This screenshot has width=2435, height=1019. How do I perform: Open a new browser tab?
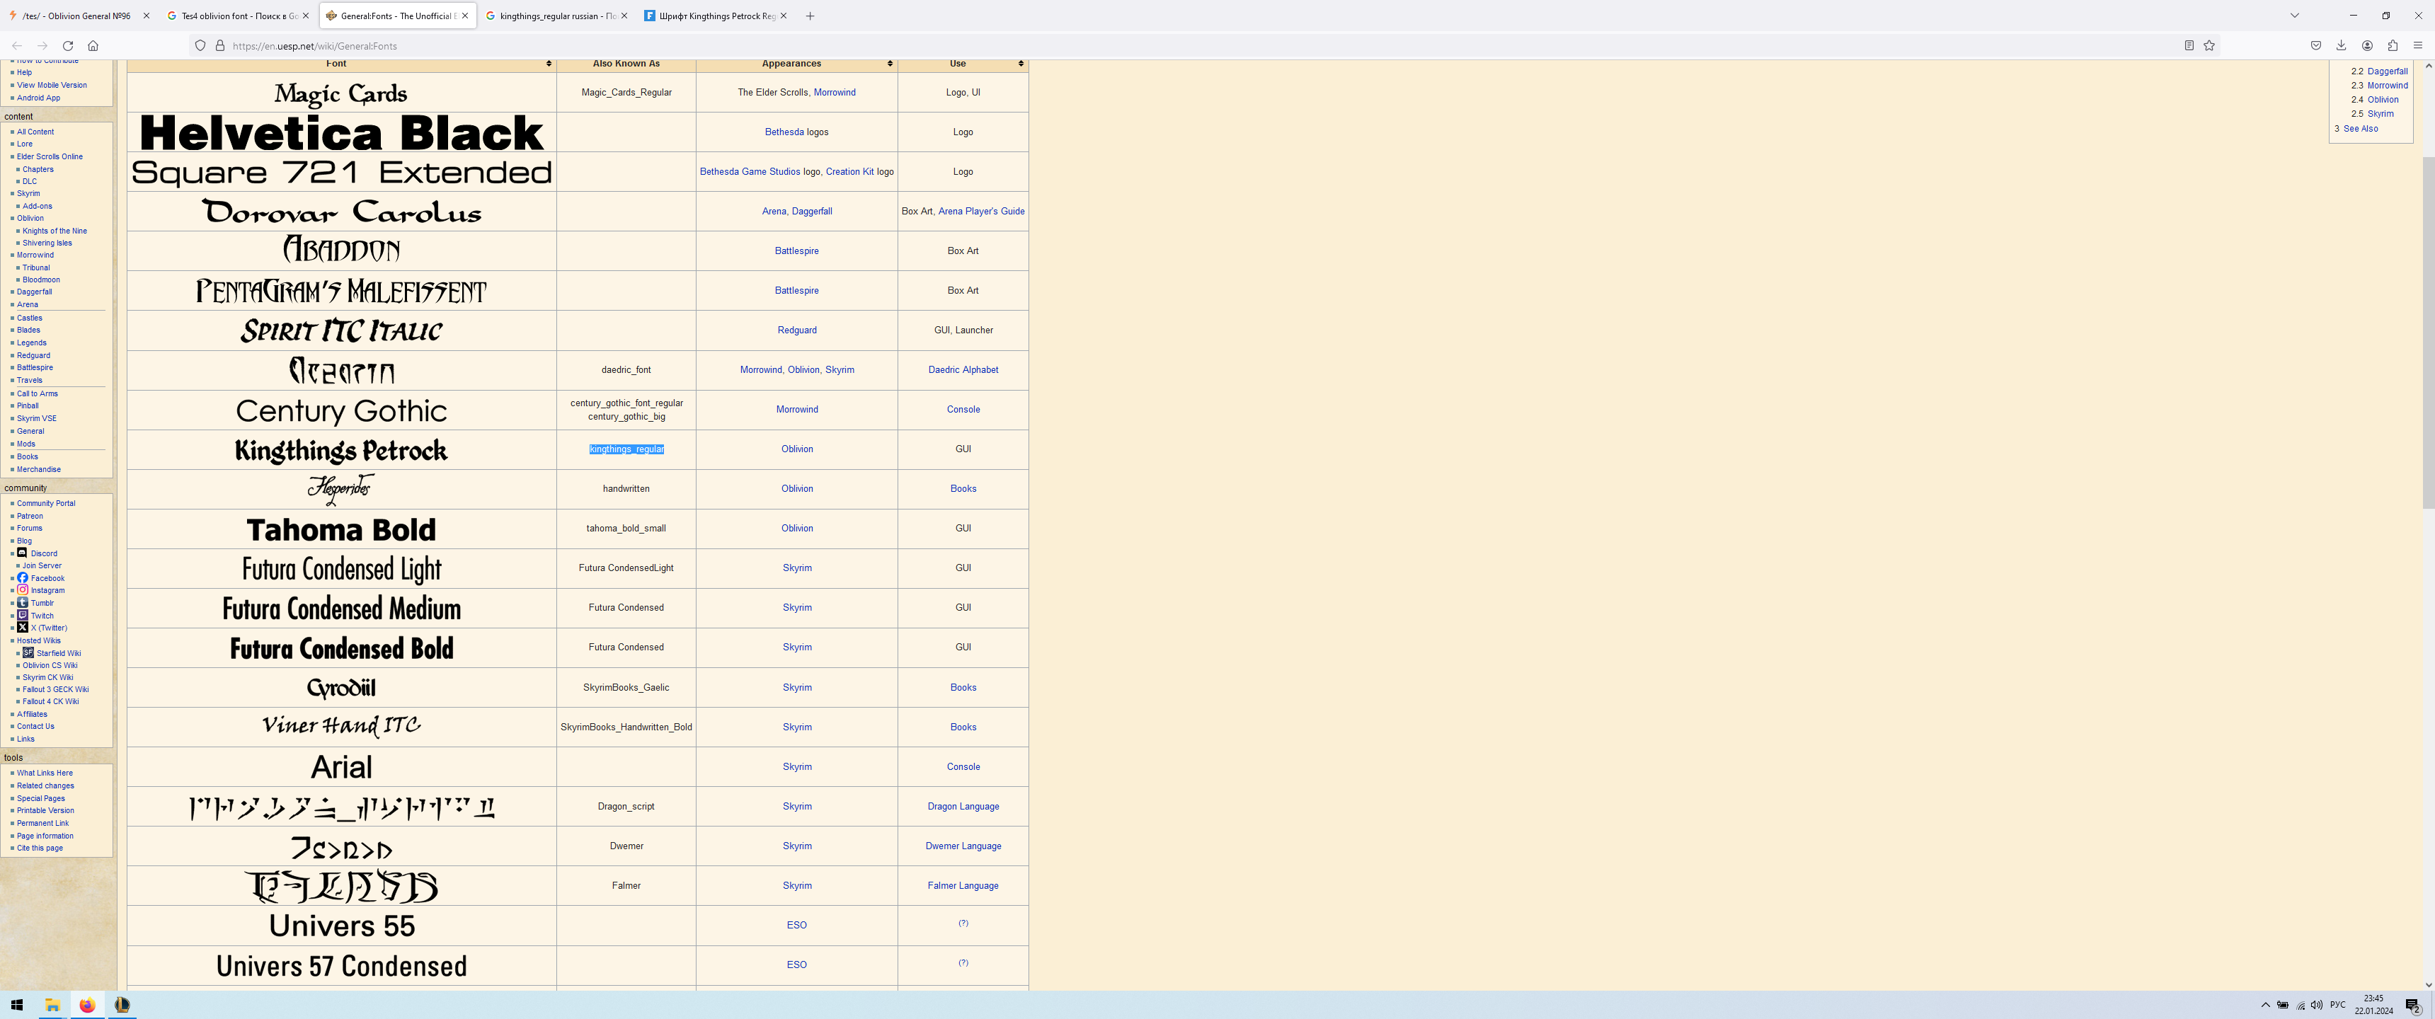tap(810, 16)
